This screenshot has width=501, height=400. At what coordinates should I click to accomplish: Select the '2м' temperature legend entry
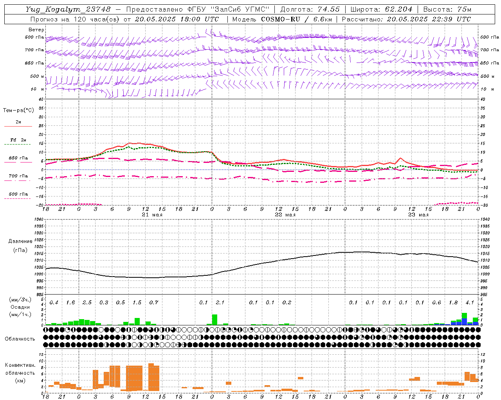[18, 122]
